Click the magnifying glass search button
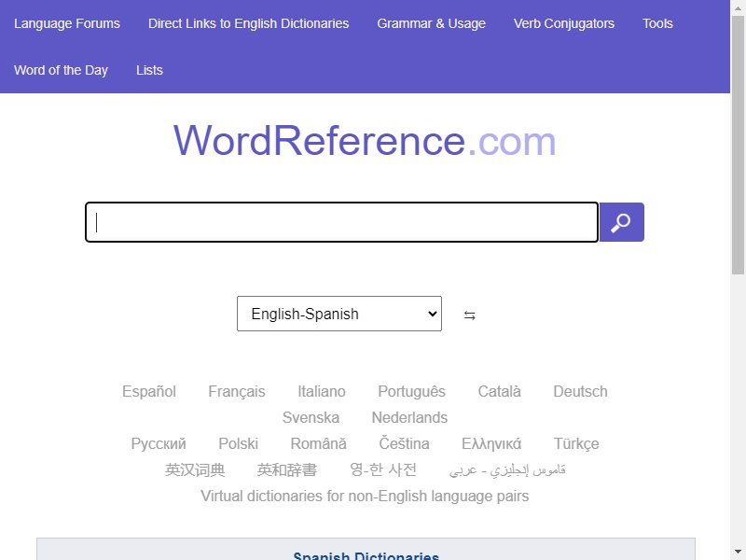This screenshot has width=746, height=560. coord(621,222)
